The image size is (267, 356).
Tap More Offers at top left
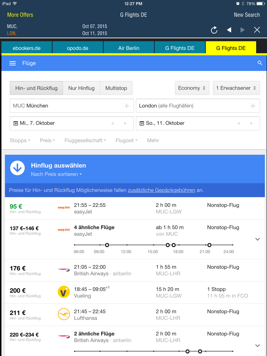tap(20, 15)
